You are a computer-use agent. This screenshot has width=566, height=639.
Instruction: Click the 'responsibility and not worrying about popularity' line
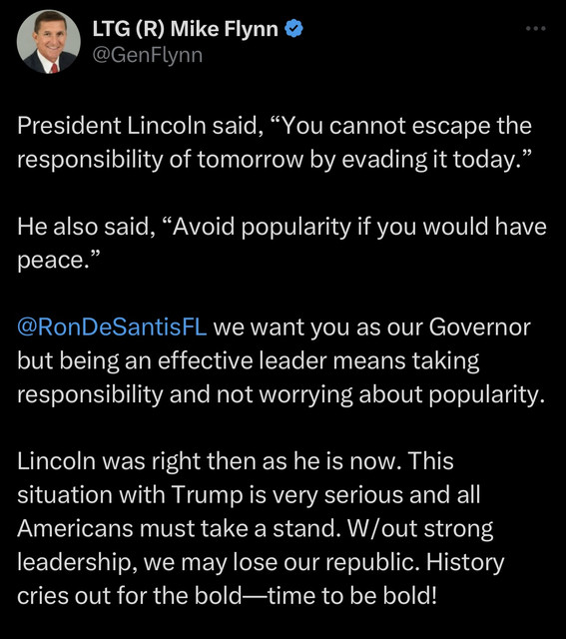281,394
